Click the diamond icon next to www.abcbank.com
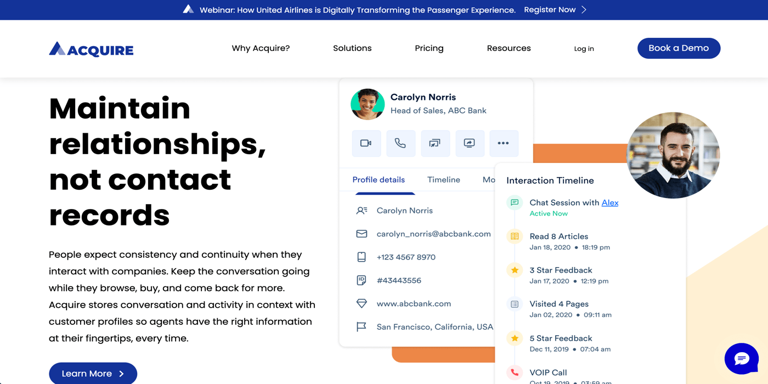 click(x=362, y=303)
